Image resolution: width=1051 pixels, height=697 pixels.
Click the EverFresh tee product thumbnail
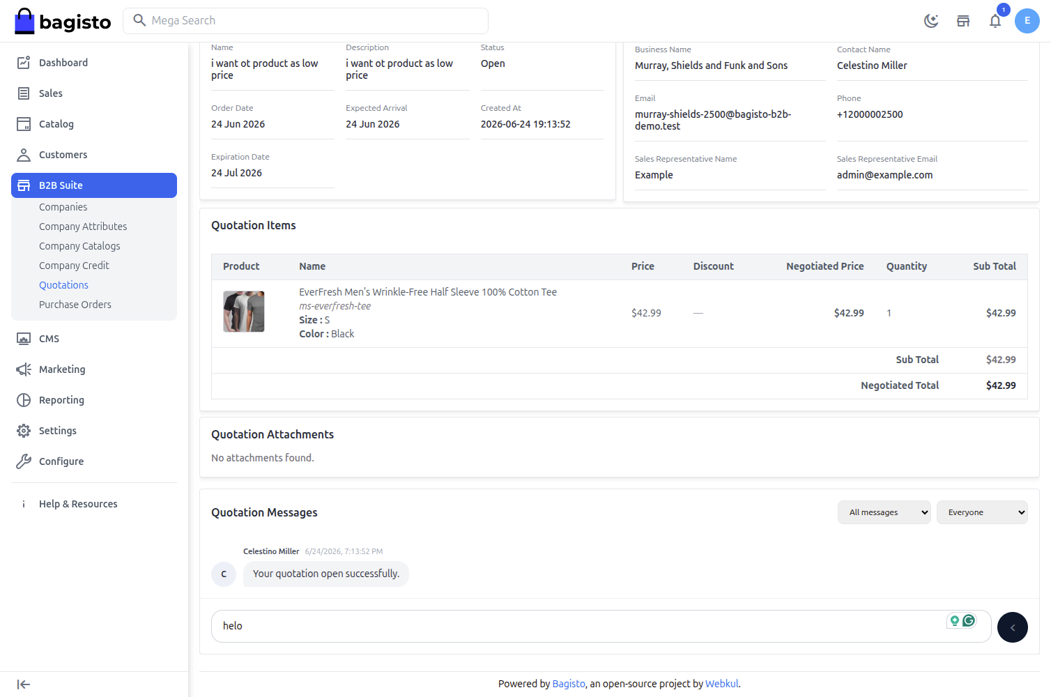pos(244,312)
